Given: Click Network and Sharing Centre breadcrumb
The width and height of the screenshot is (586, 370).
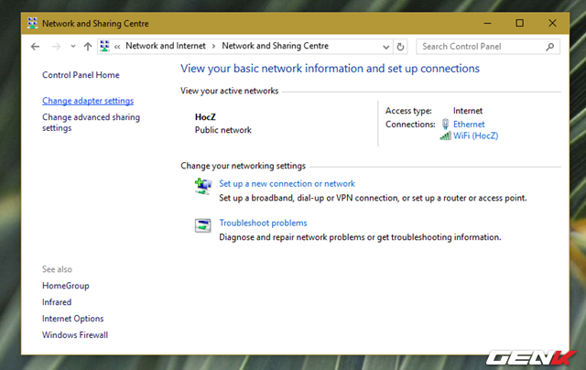Looking at the screenshot, I should 275,46.
